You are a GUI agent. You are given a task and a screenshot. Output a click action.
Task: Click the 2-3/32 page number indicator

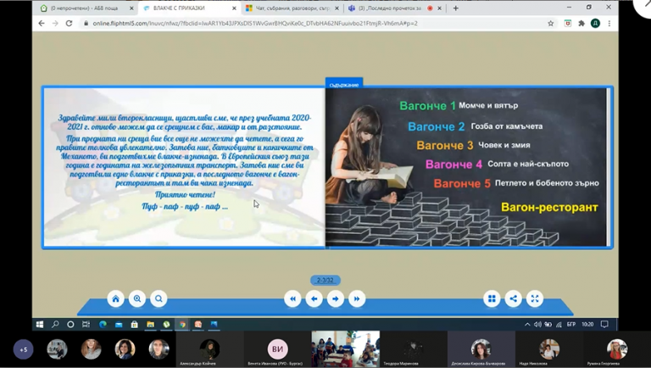click(x=325, y=281)
